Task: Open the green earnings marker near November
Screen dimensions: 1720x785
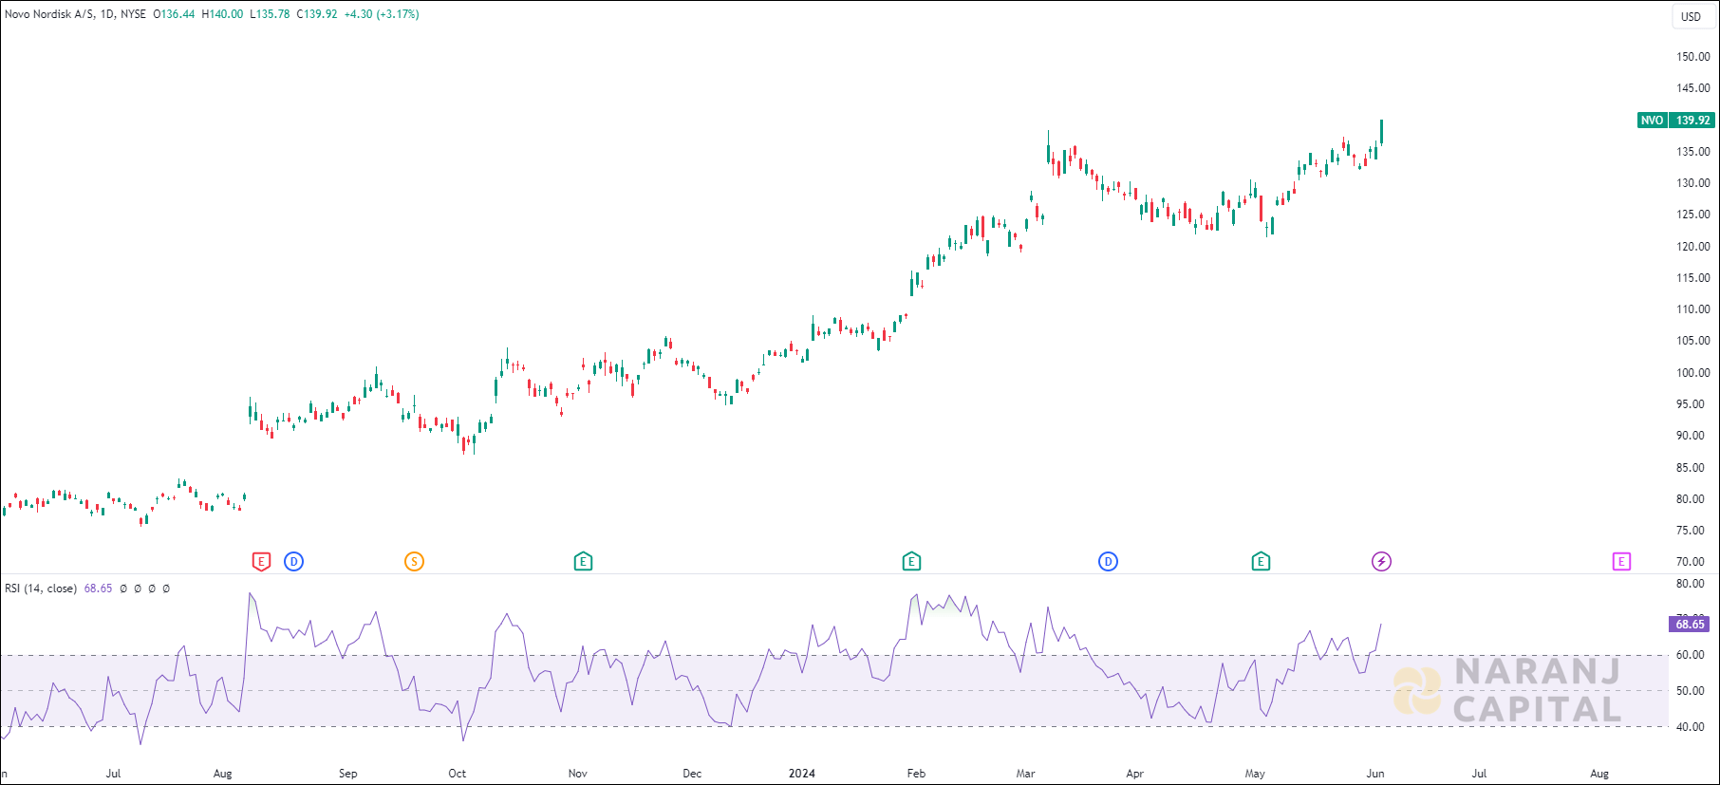Action: click(x=583, y=562)
